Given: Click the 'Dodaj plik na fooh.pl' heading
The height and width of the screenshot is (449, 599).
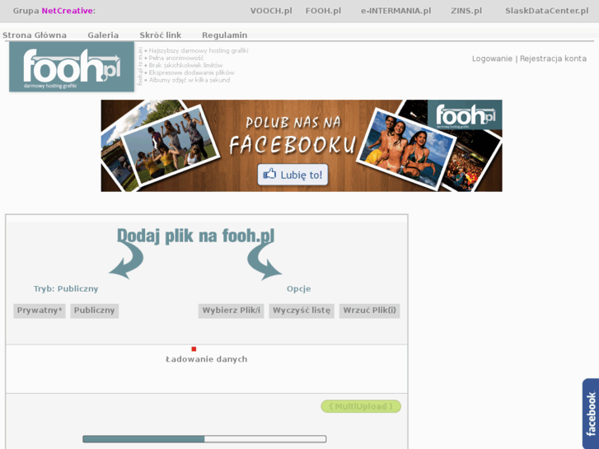Looking at the screenshot, I should (195, 236).
